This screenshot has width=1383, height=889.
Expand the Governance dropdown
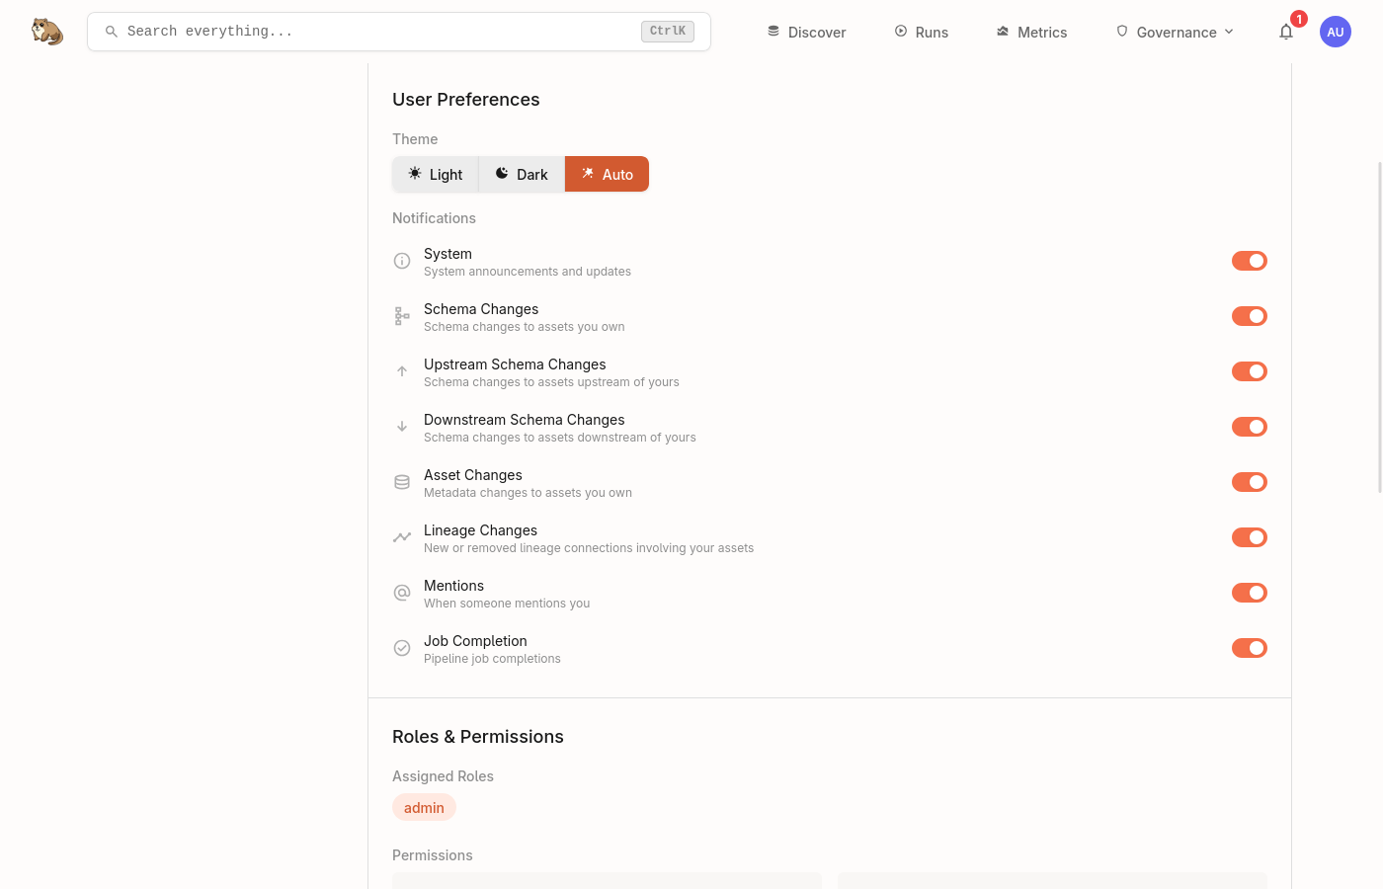1176,31
